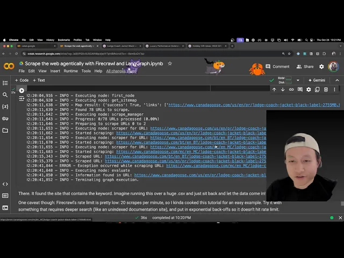Open the Tools menu in Colab
Image resolution: width=344 pixels, height=258 pixels.
(86, 71)
